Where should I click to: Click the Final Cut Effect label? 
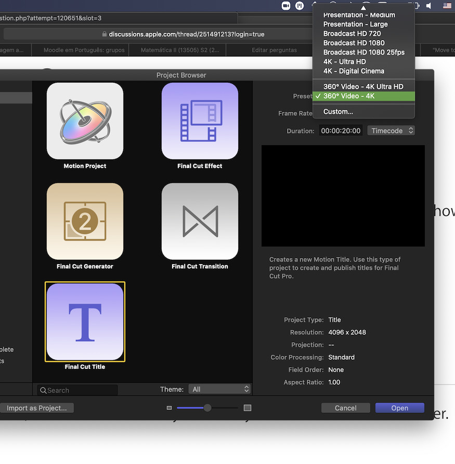[x=200, y=166]
